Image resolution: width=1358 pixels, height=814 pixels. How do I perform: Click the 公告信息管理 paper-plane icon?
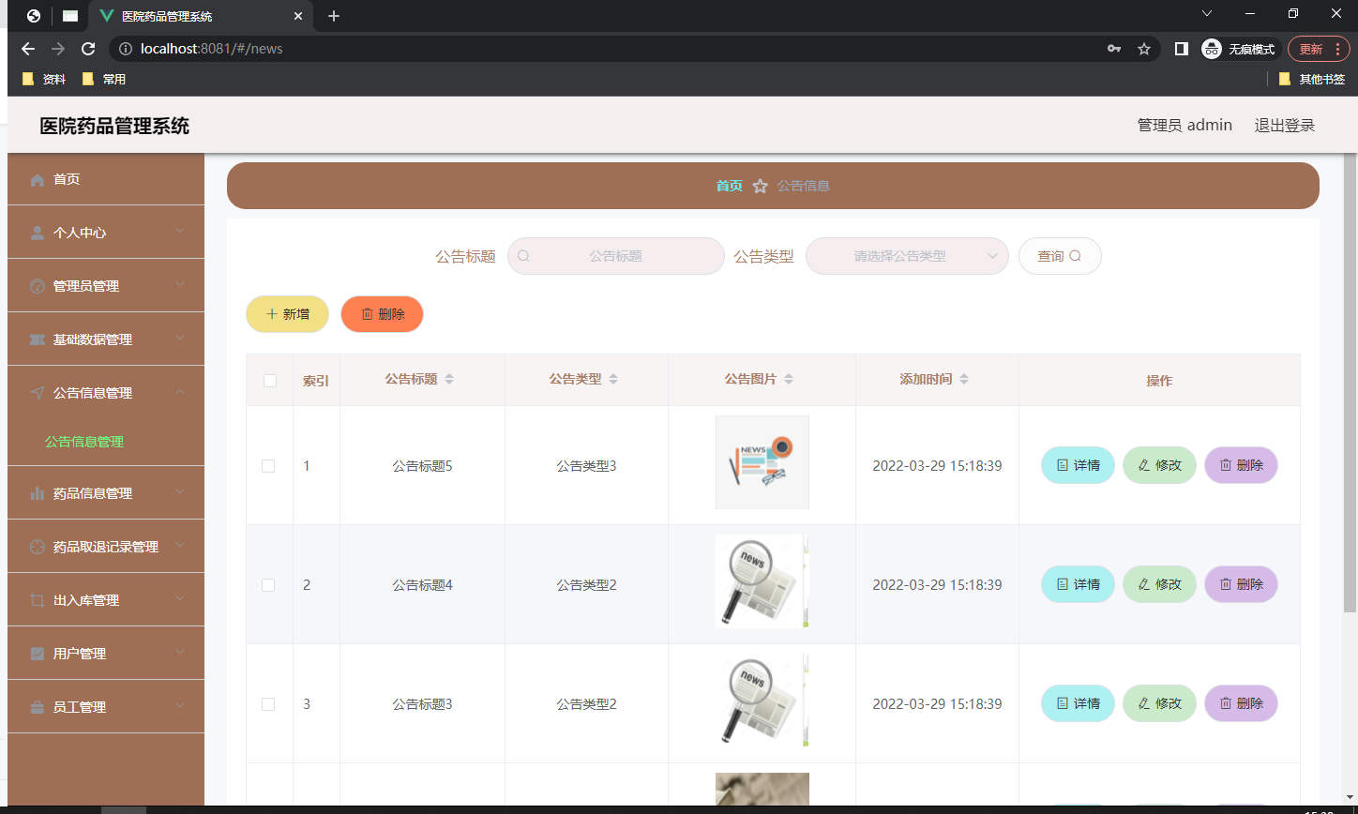coord(38,392)
